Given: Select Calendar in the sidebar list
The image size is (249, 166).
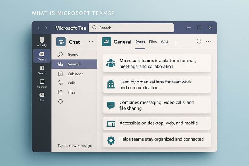Looking at the screenshot, I should coord(75,74).
